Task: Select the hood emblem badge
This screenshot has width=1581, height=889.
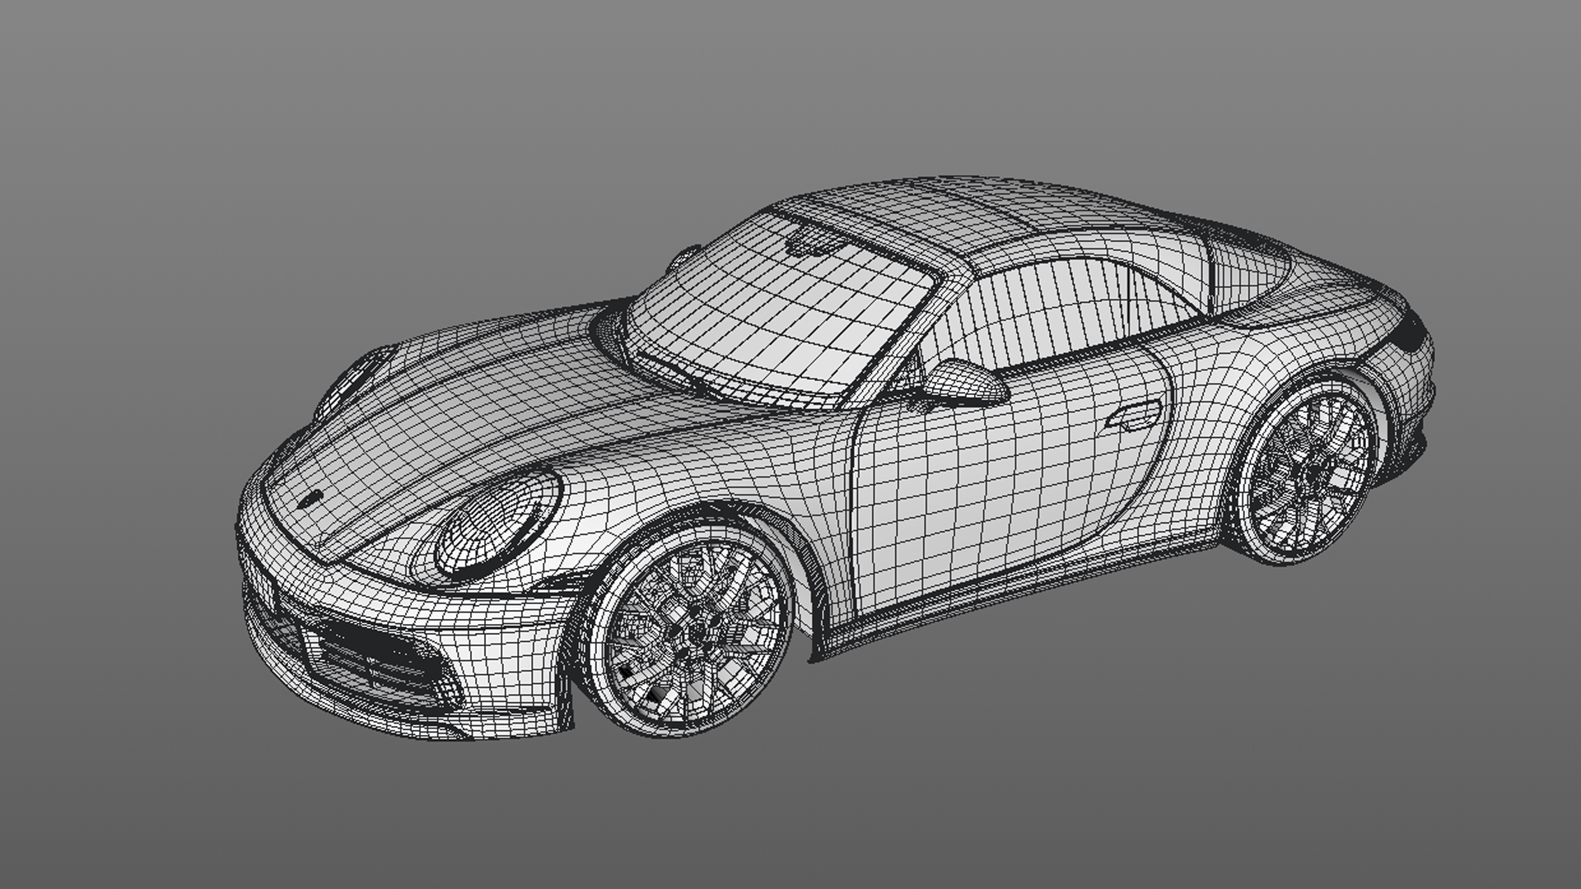Action: [311, 500]
